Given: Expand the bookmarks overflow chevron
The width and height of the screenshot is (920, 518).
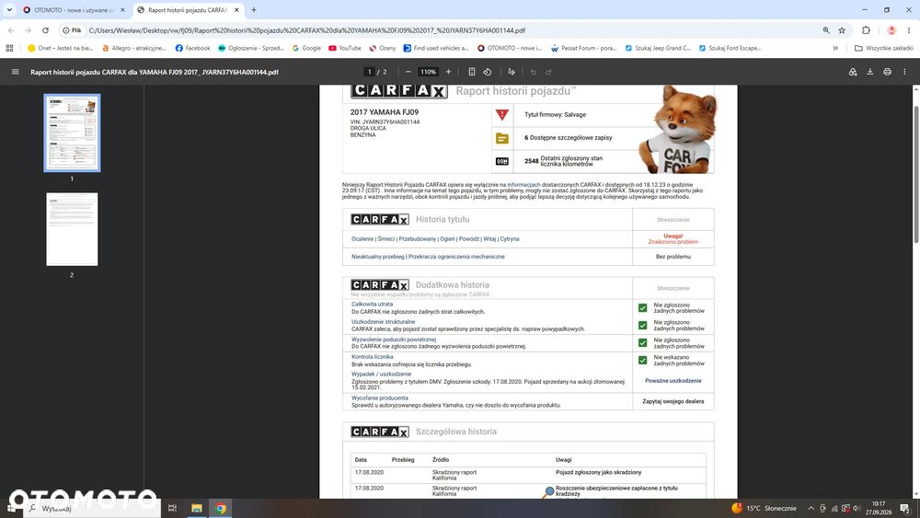Looking at the screenshot, I should [835, 48].
